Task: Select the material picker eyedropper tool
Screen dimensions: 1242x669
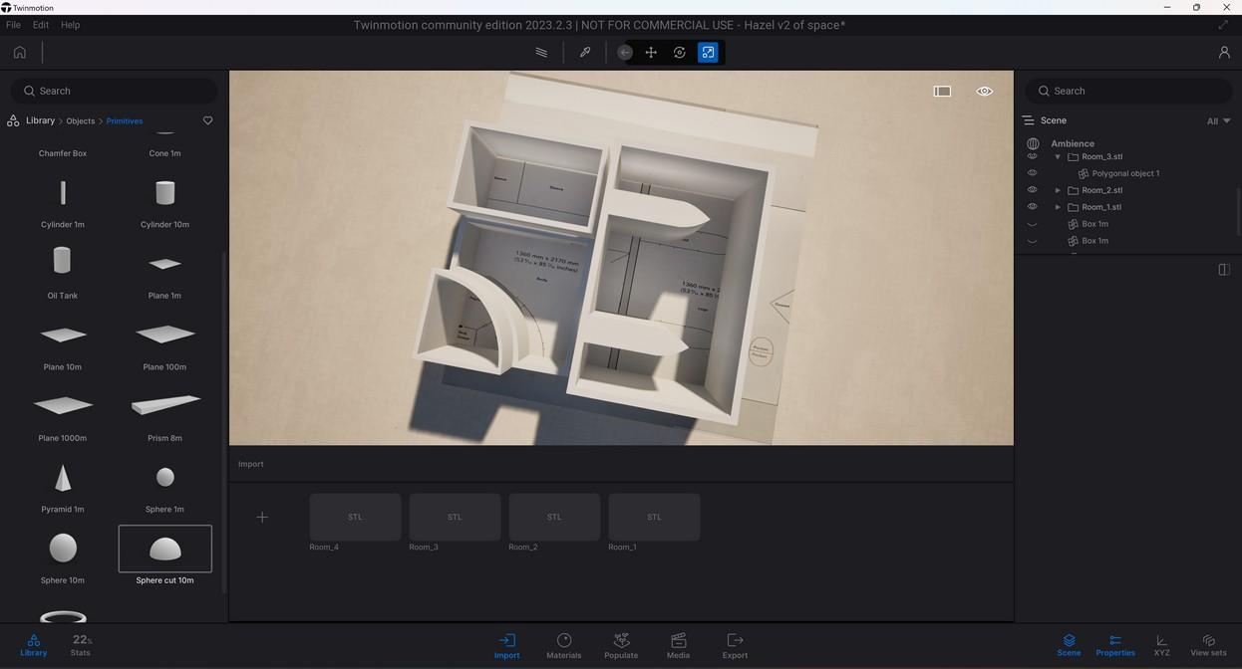Action: click(585, 53)
